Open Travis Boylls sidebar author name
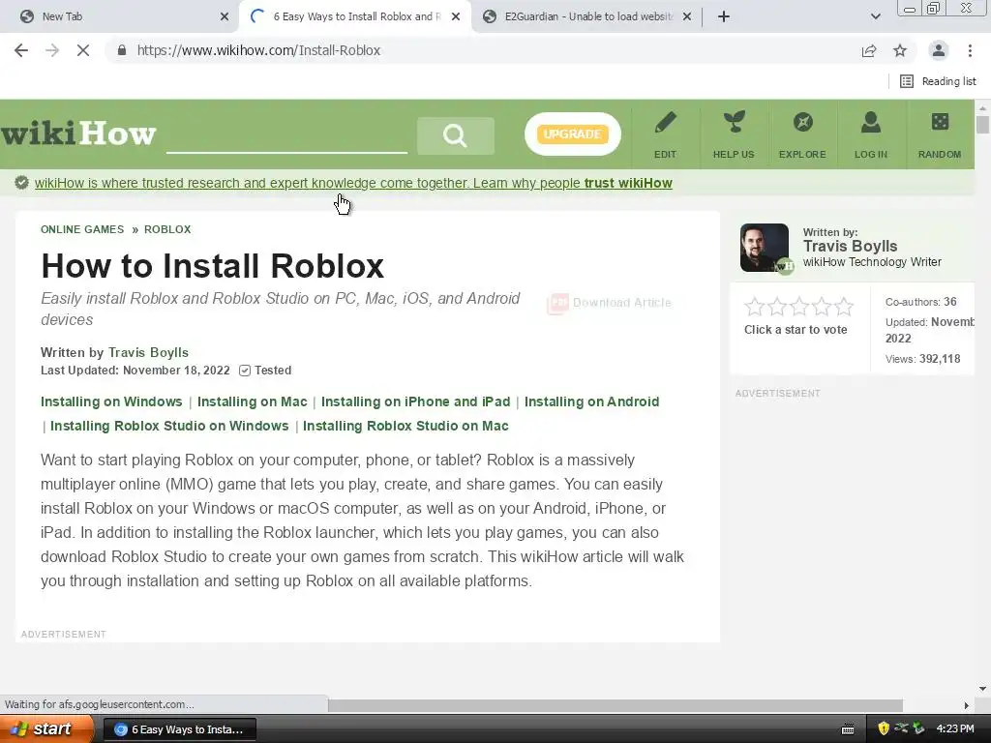The image size is (991, 743). [850, 247]
